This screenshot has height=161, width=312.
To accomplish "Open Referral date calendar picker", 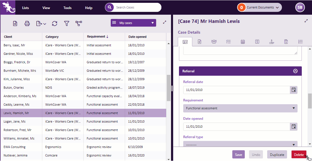I will click(294, 90).
